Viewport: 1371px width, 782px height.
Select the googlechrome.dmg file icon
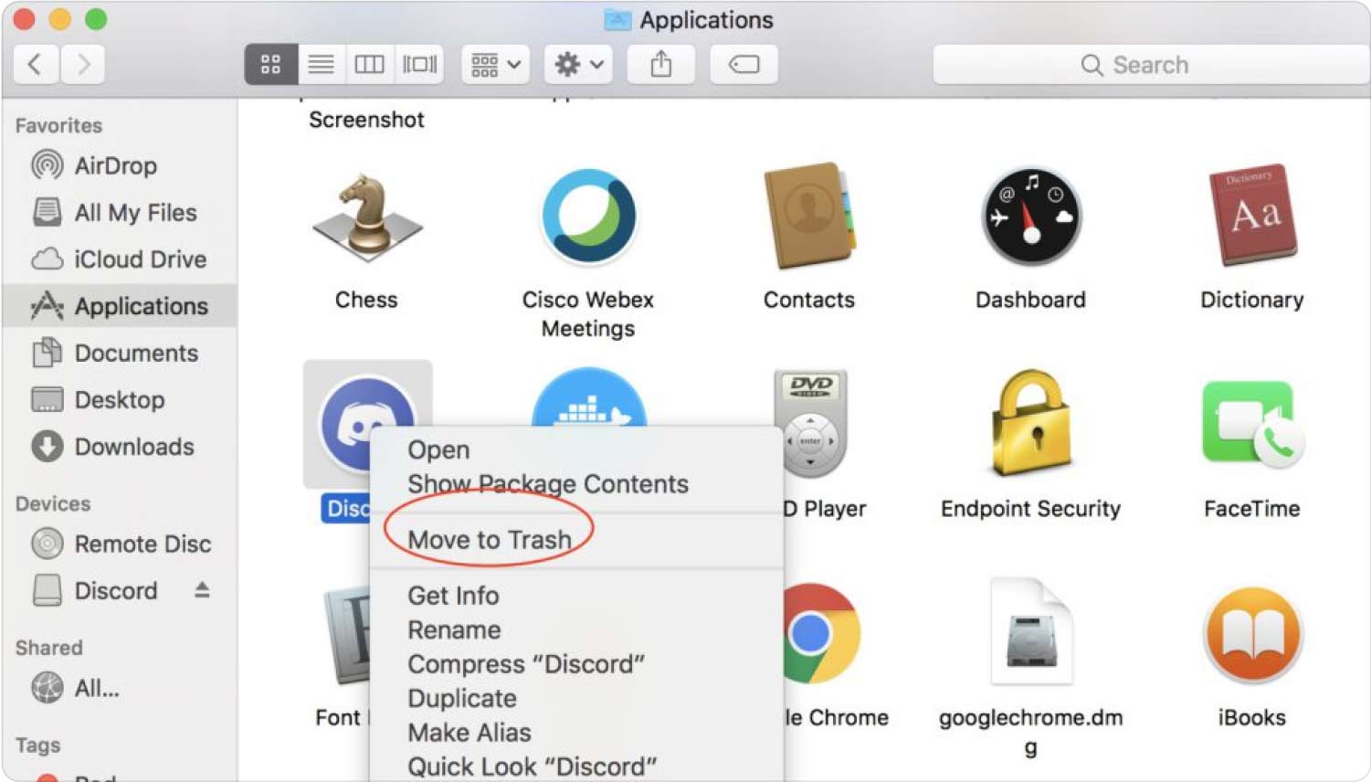point(1031,631)
